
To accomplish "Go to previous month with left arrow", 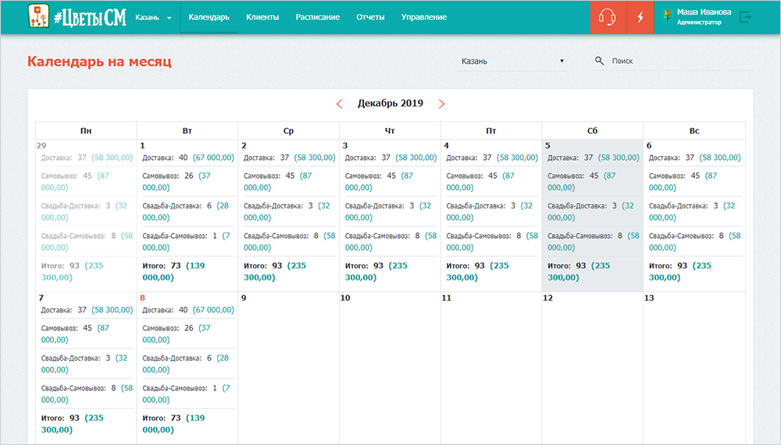I will click(x=339, y=104).
